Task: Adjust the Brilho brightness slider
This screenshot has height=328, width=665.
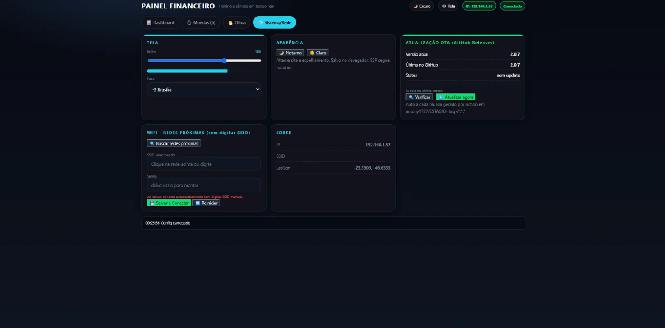Action: pos(204,61)
